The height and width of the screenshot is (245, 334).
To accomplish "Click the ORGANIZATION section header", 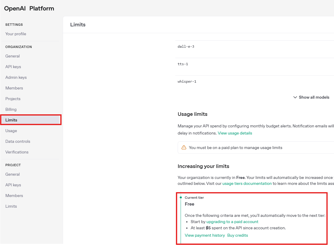I will (x=19, y=47).
